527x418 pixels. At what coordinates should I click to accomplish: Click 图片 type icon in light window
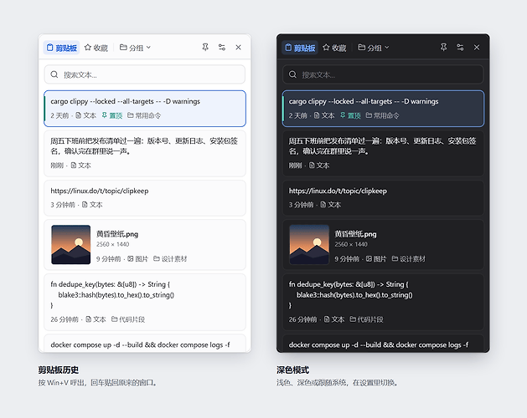tap(131, 258)
